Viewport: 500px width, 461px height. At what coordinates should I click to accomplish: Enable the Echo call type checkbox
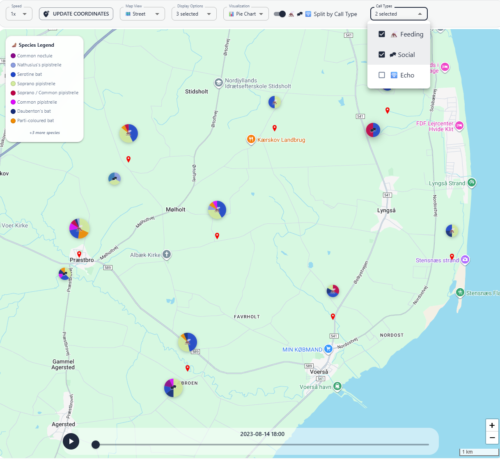click(382, 75)
